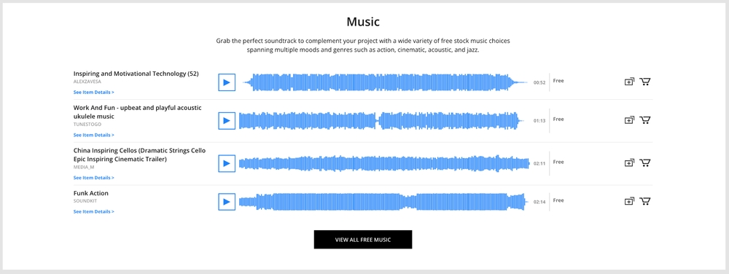Add Work And Fun track to collection
The image size is (729, 274).
tap(629, 120)
